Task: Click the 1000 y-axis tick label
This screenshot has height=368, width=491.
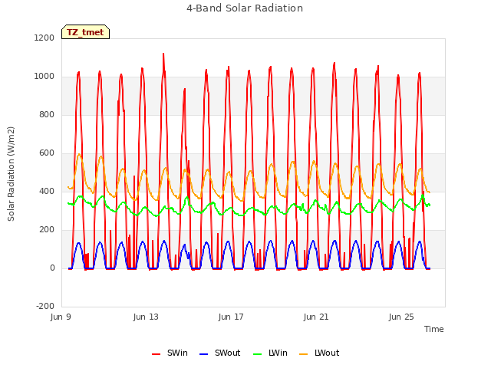Action: coord(44,77)
